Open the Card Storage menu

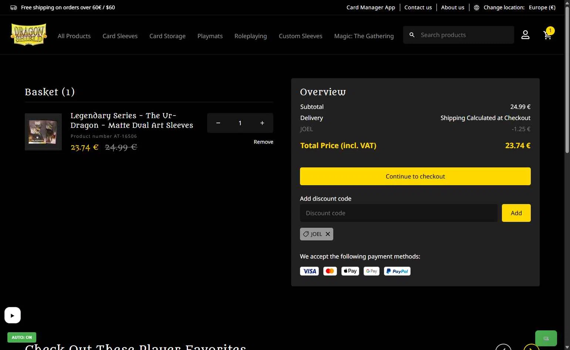tap(168, 36)
